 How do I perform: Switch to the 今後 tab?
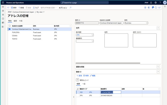21,21
